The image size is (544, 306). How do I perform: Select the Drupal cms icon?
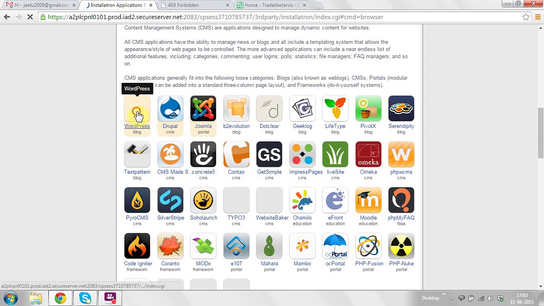click(x=170, y=109)
